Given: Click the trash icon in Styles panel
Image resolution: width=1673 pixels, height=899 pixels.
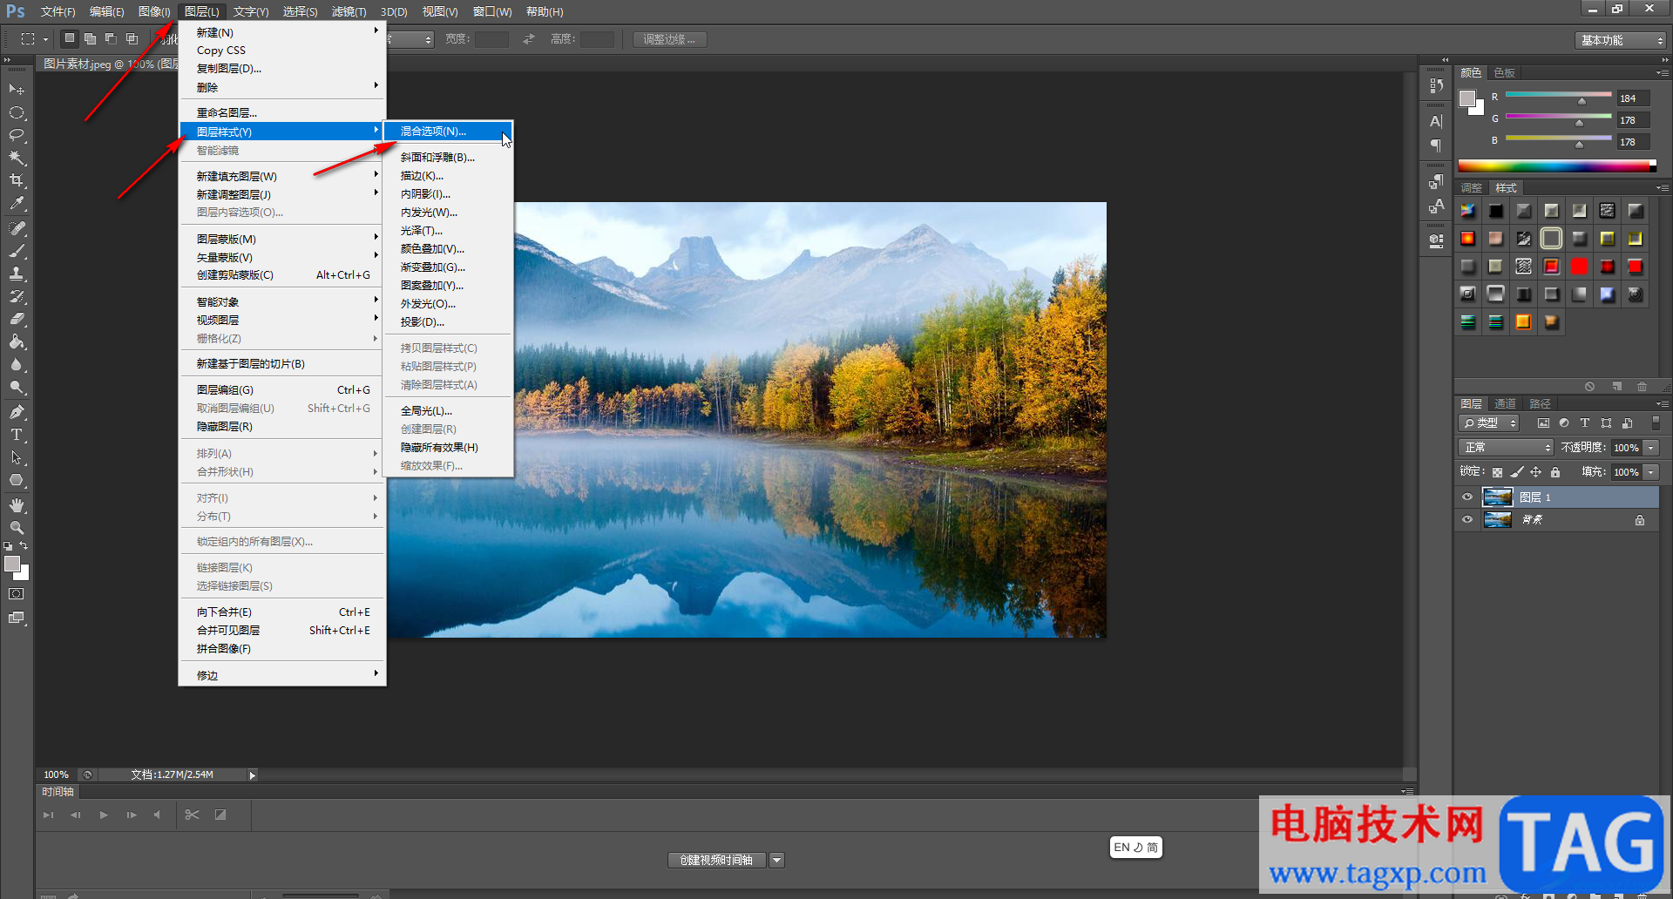Looking at the screenshot, I should tap(1642, 386).
